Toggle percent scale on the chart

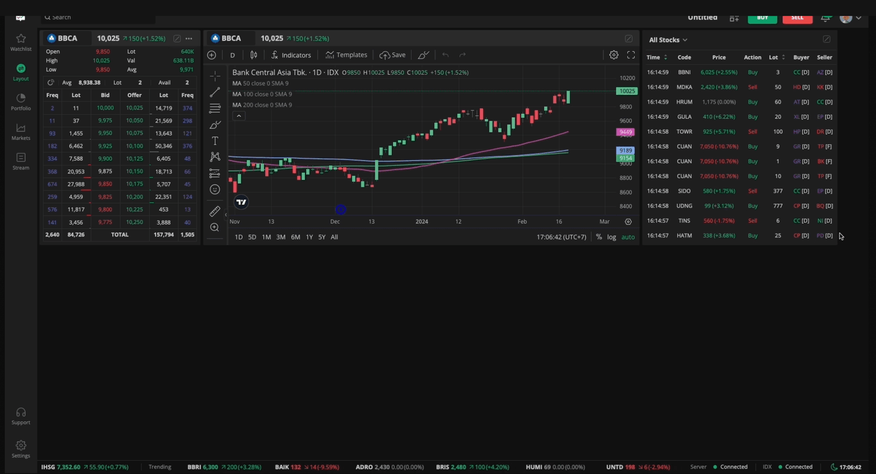(x=599, y=237)
